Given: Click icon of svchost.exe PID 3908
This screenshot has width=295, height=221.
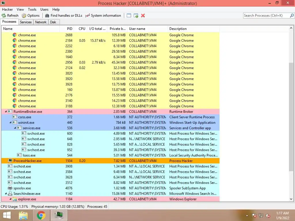Looking at the screenshot, I should [x=10, y=166].
